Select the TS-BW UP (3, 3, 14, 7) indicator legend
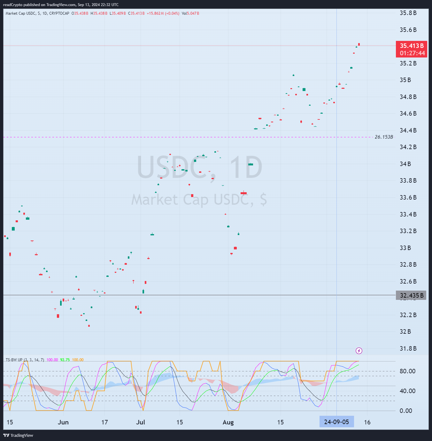Viewport: 432px width, 441px height. point(25,360)
